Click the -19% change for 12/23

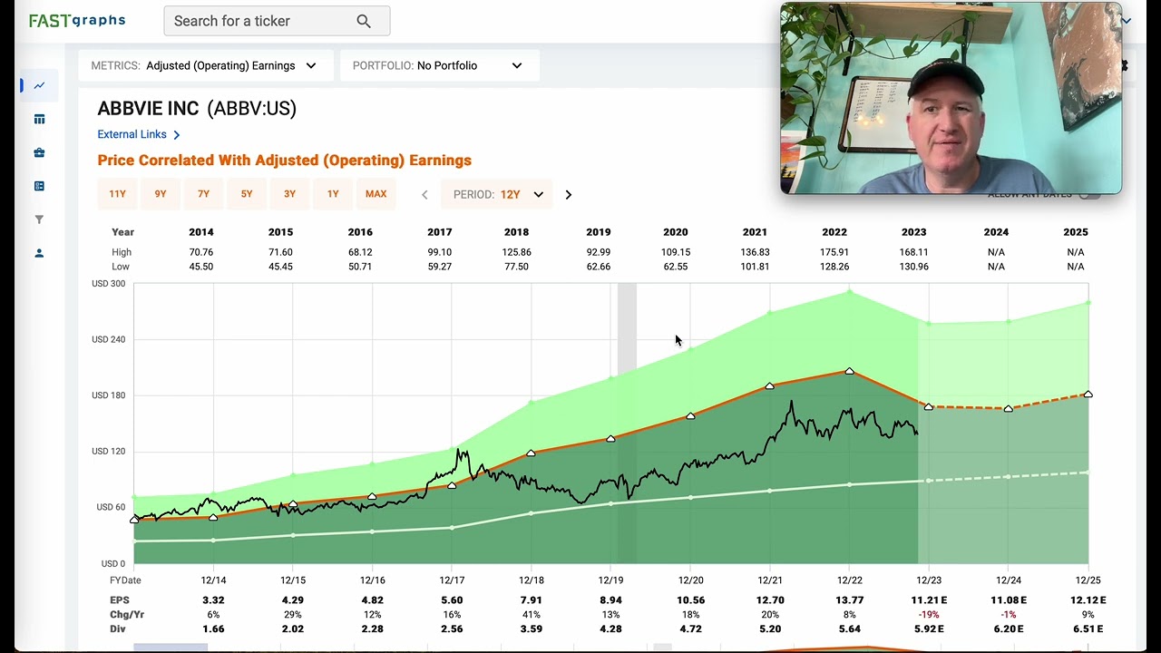pos(929,615)
